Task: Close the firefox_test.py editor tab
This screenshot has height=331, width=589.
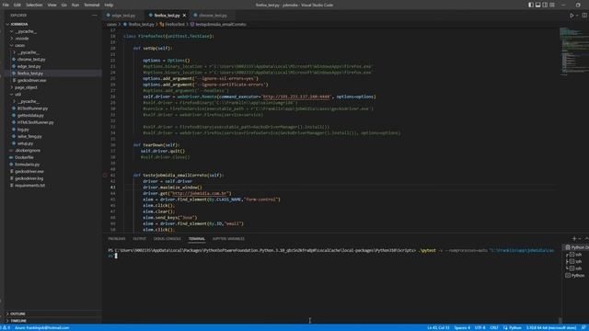Action: click(x=184, y=16)
